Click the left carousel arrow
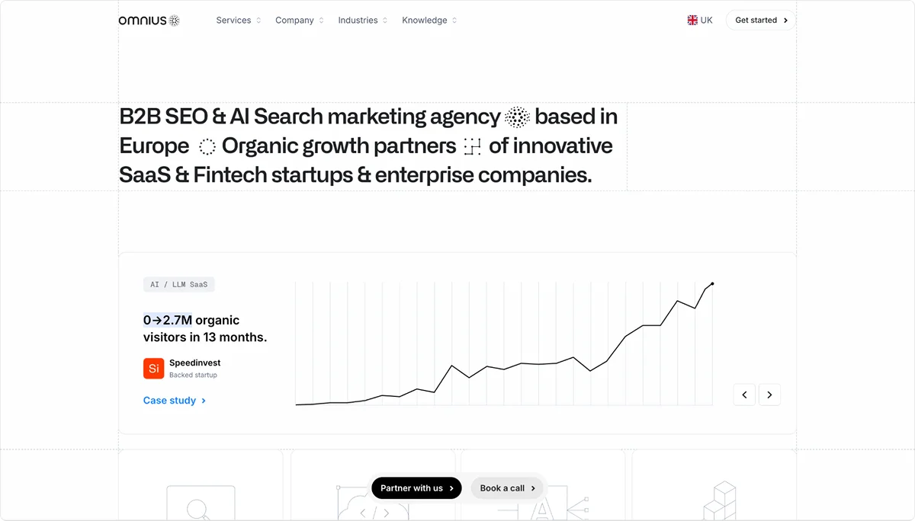Image resolution: width=915 pixels, height=521 pixels. [x=744, y=394]
